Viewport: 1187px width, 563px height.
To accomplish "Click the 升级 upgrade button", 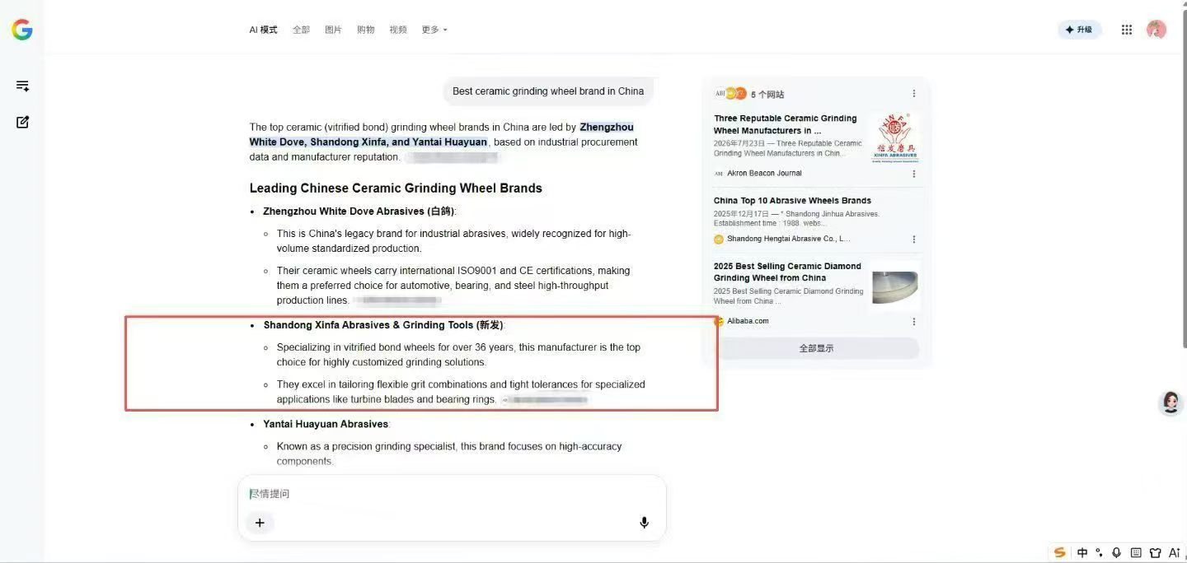I will tap(1079, 30).
